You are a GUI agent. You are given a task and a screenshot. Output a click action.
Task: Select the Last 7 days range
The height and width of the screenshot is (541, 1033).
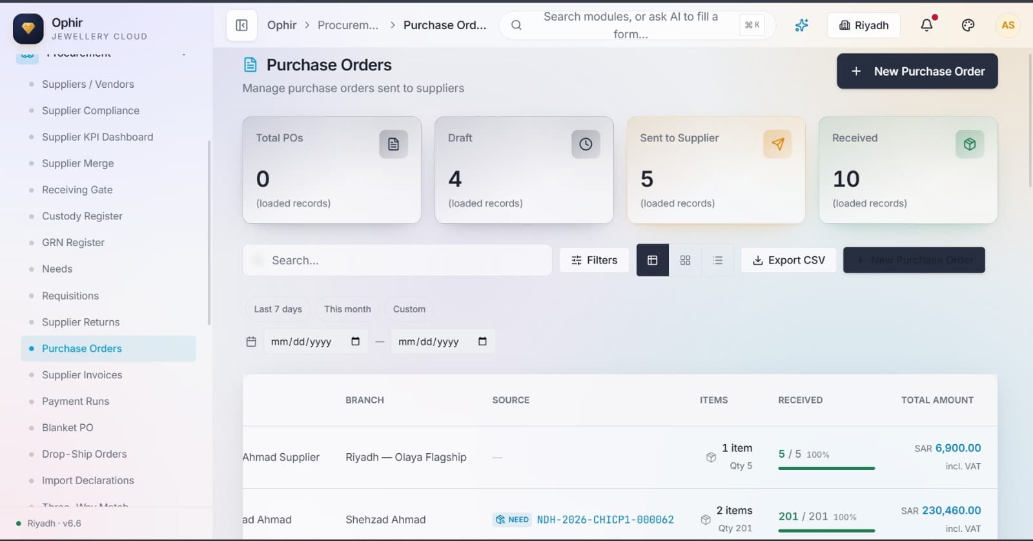278,309
